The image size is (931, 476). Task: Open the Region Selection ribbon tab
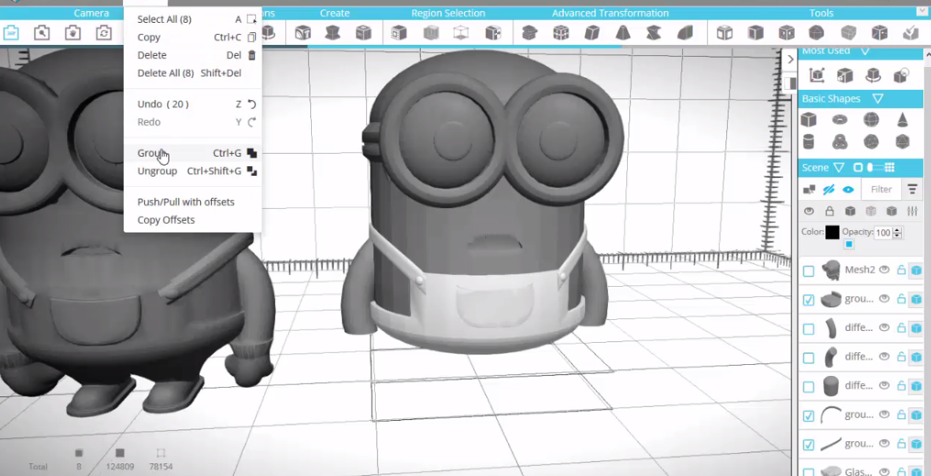click(448, 13)
